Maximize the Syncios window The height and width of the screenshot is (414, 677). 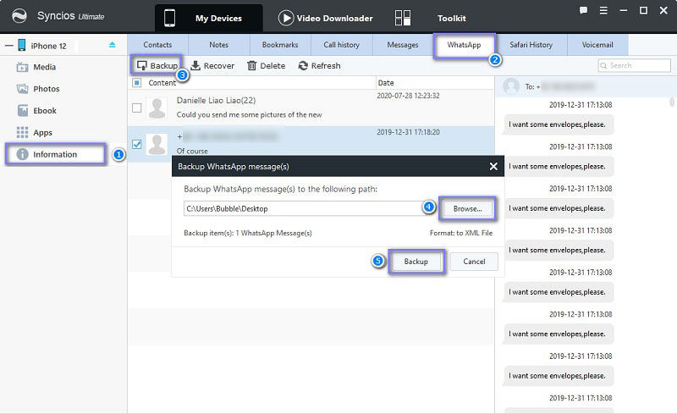tap(643, 10)
